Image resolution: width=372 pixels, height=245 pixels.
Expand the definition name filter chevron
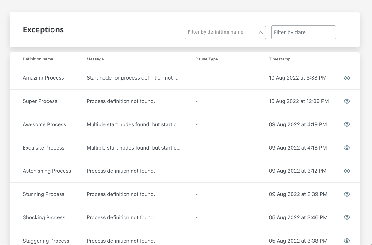[260, 32]
